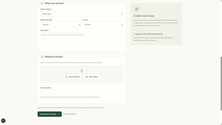Click the camera icon in Take a photo
Image resolution: width=222 pixels, height=125 pixels.
coord(87,77)
